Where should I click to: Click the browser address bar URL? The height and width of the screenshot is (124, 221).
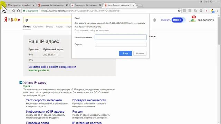[80, 11]
